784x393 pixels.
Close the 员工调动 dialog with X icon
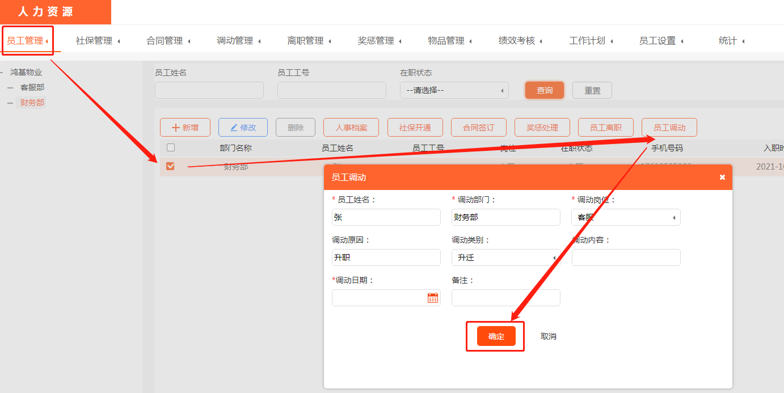click(722, 178)
